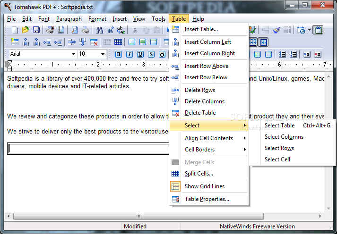Click the Open file folder toolbar icon
337x234 pixels.
coord(26,30)
